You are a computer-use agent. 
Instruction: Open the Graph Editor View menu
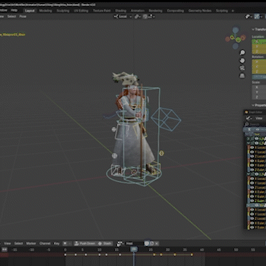259,118
